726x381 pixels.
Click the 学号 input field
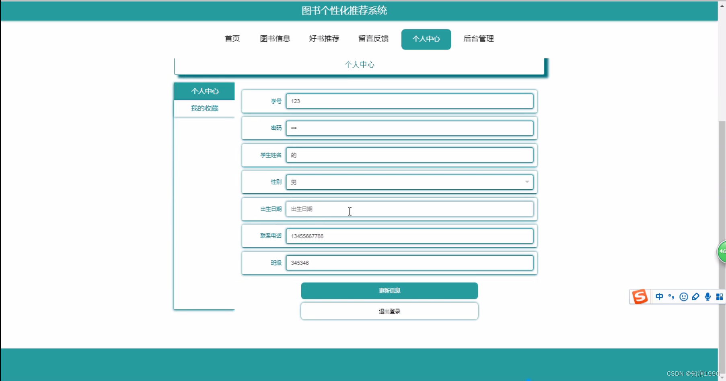pyautogui.click(x=409, y=101)
